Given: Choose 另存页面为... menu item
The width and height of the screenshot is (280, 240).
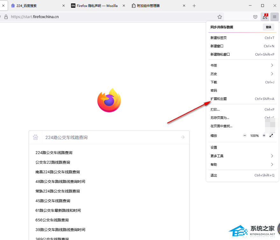Looking at the screenshot, I should (242, 118).
